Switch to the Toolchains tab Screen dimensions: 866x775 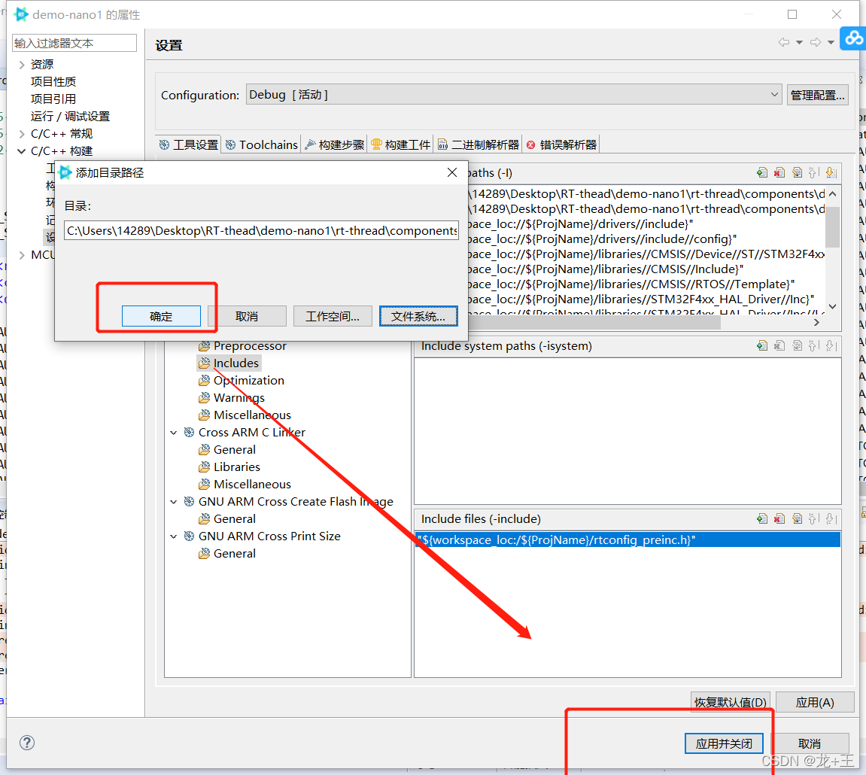[x=261, y=144]
